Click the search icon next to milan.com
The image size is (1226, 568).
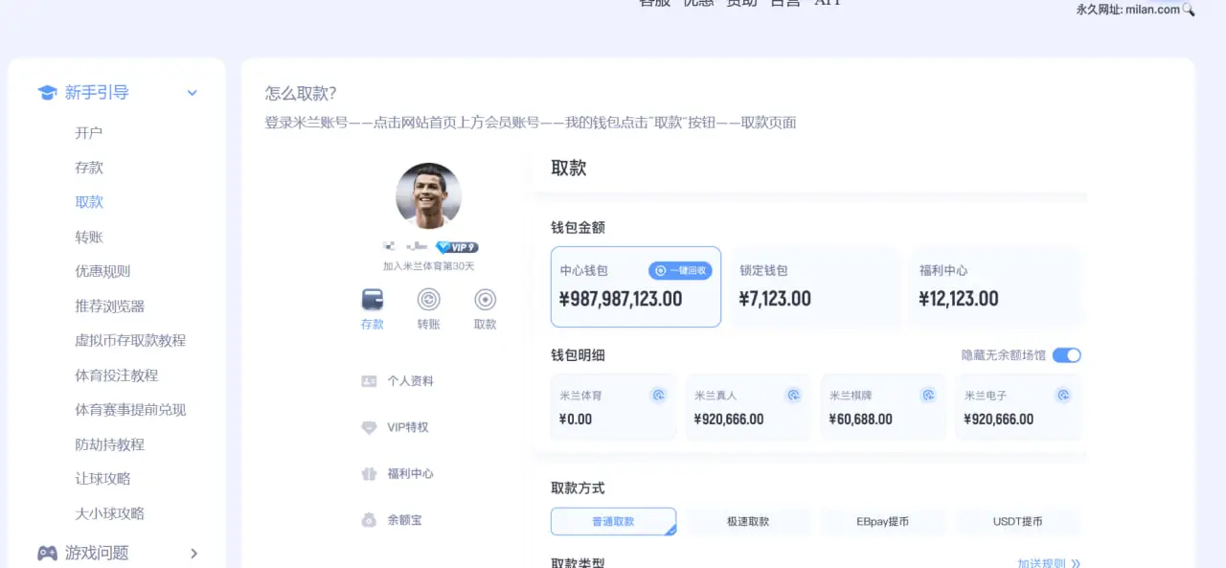(x=1189, y=10)
